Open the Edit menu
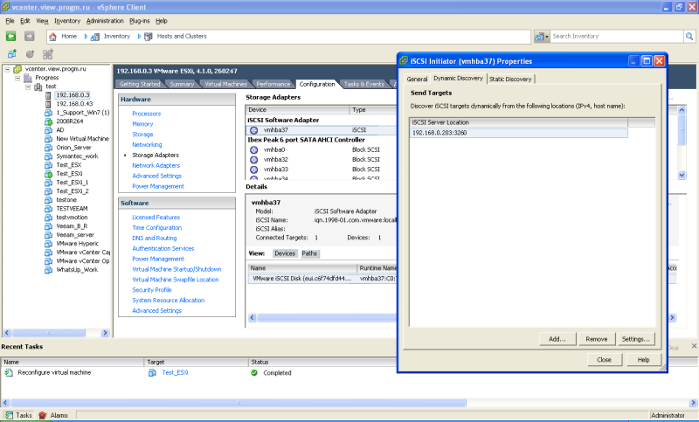This screenshot has width=699, height=422. click(x=25, y=21)
